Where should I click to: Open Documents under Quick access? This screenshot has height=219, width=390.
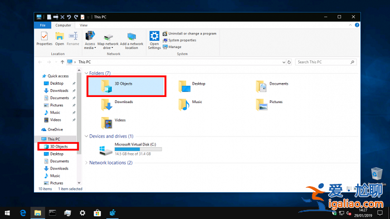click(56, 98)
